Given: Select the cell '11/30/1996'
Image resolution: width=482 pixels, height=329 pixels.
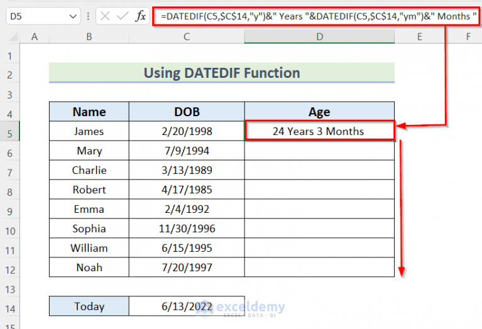Looking at the screenshot, I should [187, 229].
